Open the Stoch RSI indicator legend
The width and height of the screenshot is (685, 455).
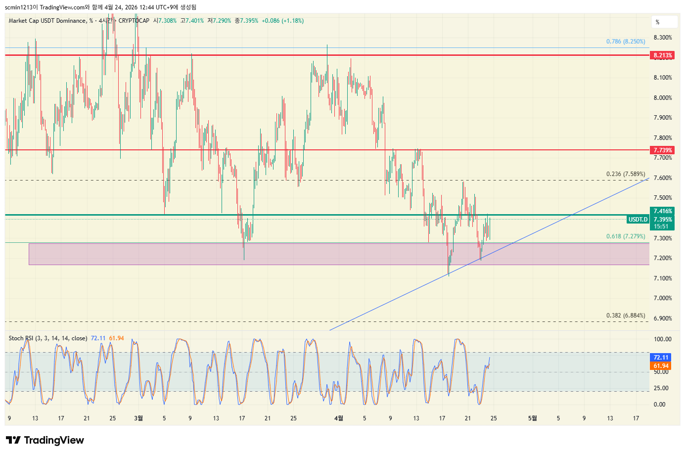click(48, 338)
